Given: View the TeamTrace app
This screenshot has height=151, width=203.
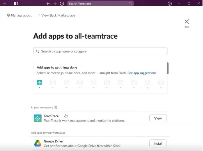Looking at the screenshot, I should coord(158,118).
